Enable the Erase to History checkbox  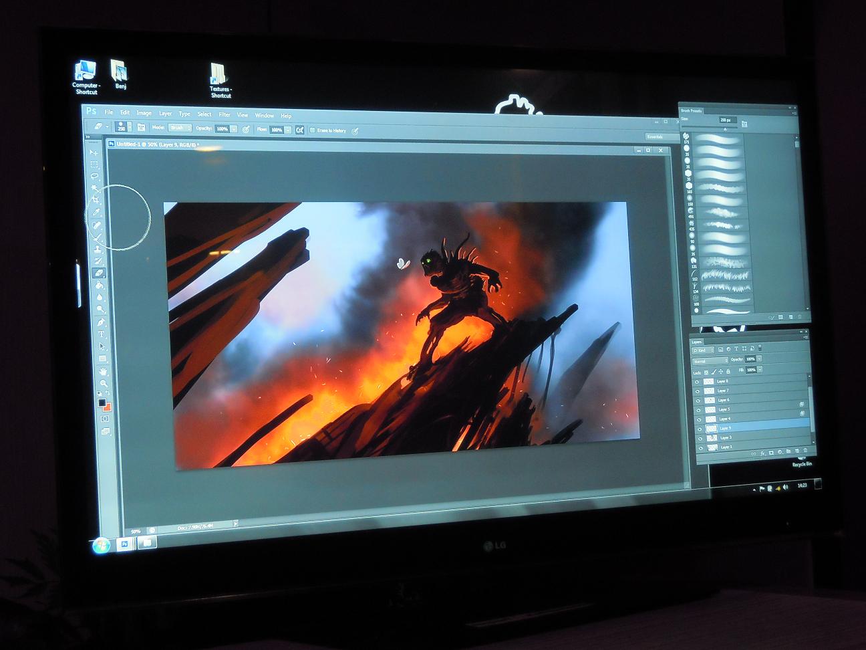[312, 130]
